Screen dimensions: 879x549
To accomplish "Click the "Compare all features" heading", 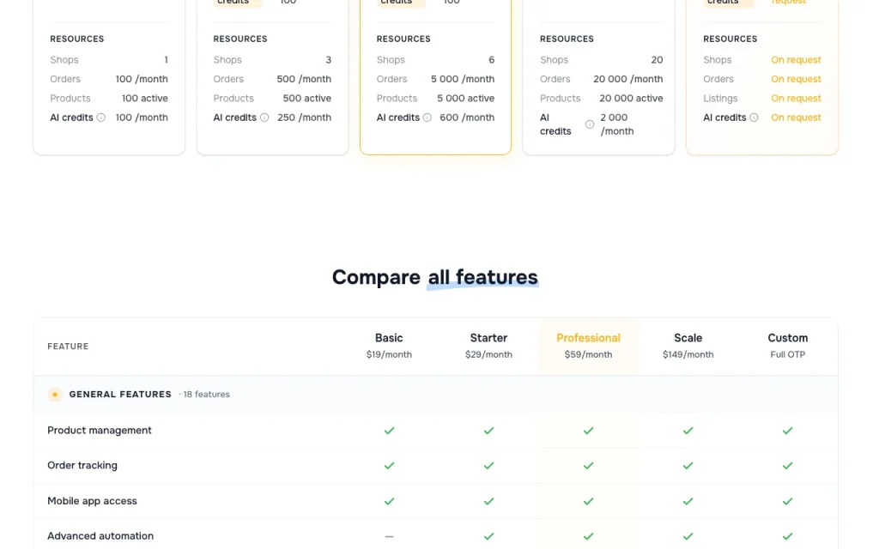I will 435,277.
